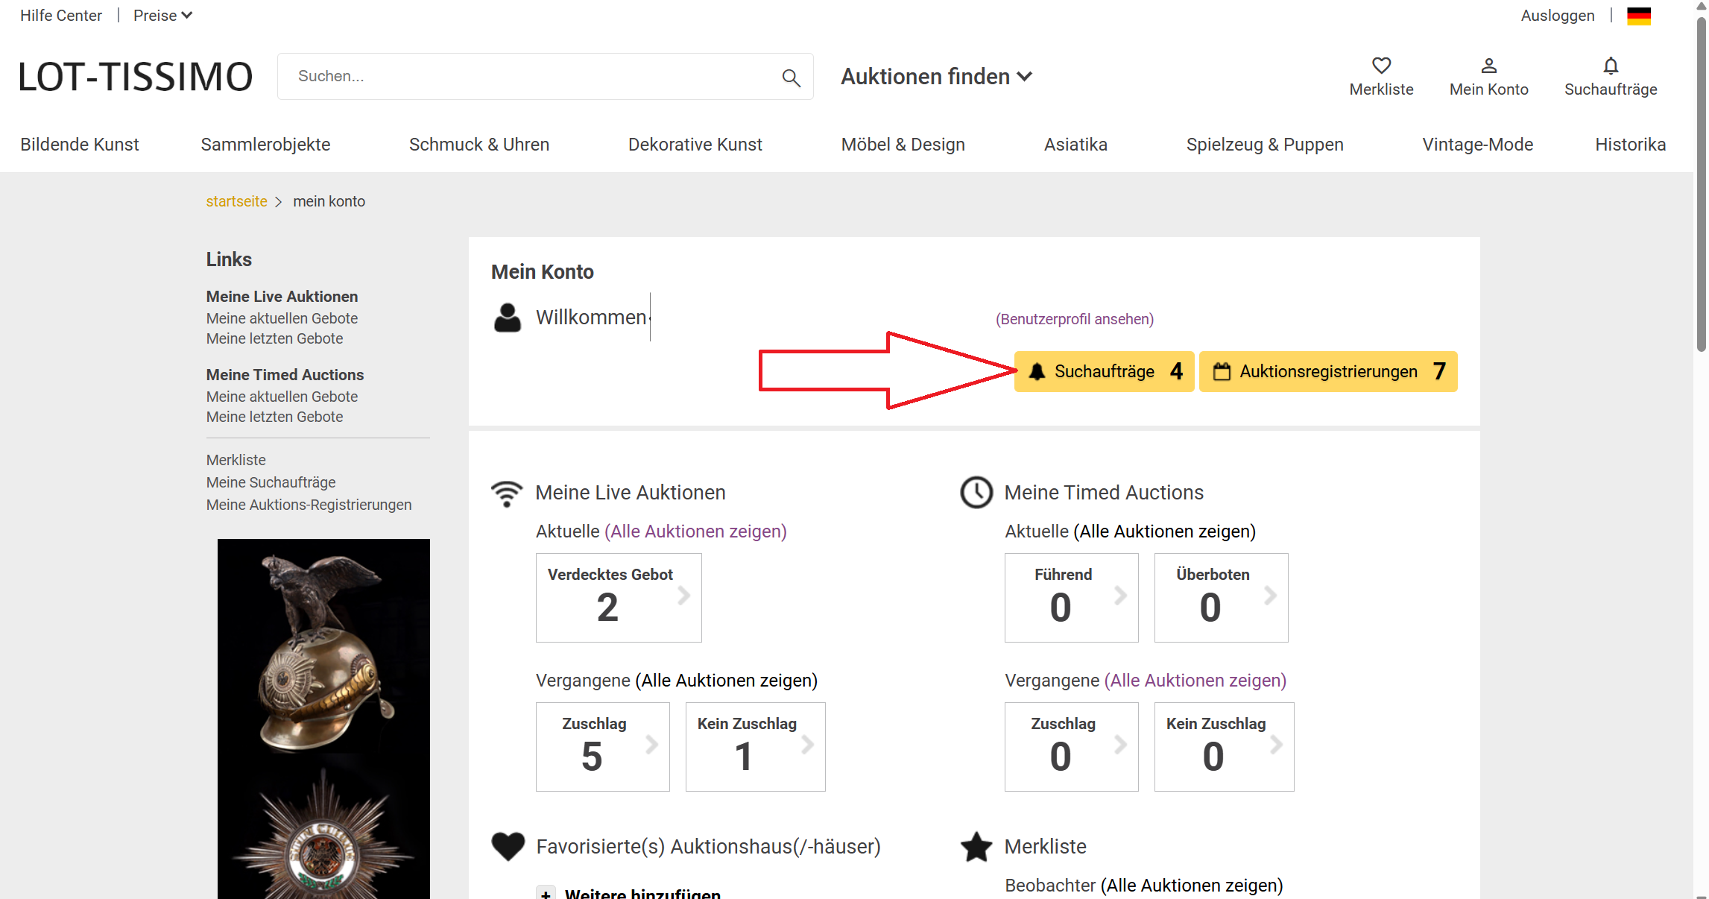Open the Dekorative Kunst category
This screenshot has height=899, width=1709.
pos(695,145)
